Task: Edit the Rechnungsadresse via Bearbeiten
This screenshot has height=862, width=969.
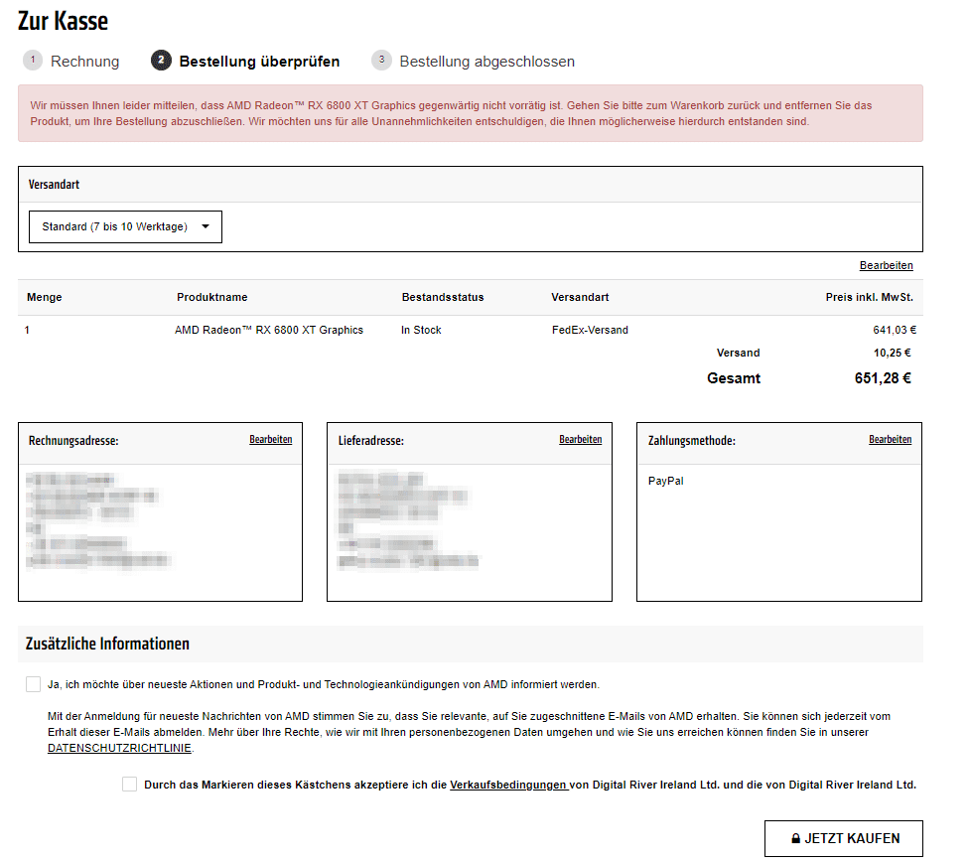Action: click(x=271, y=440)
